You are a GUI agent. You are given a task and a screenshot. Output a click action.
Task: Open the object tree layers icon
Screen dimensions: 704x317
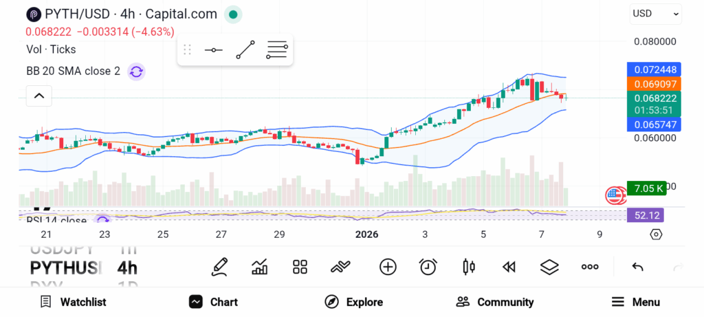[x=549, y=267]
